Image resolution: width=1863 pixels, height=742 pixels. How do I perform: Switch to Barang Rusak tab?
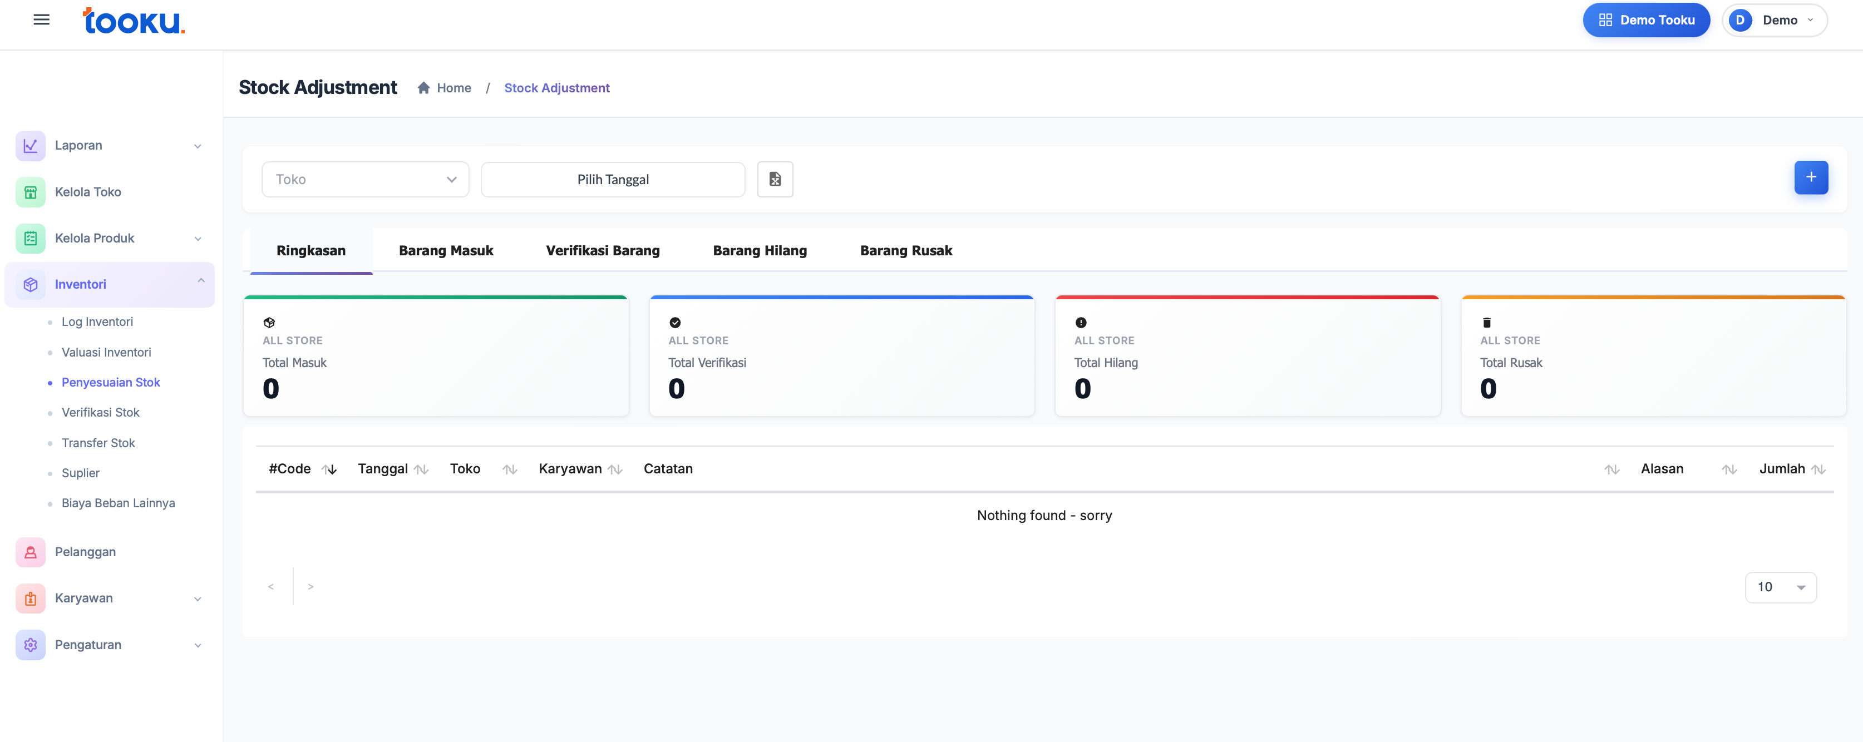(905, 251)
